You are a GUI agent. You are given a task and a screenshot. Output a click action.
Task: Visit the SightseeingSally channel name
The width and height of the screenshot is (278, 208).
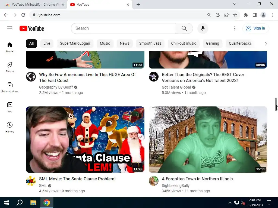pos(176,186)
